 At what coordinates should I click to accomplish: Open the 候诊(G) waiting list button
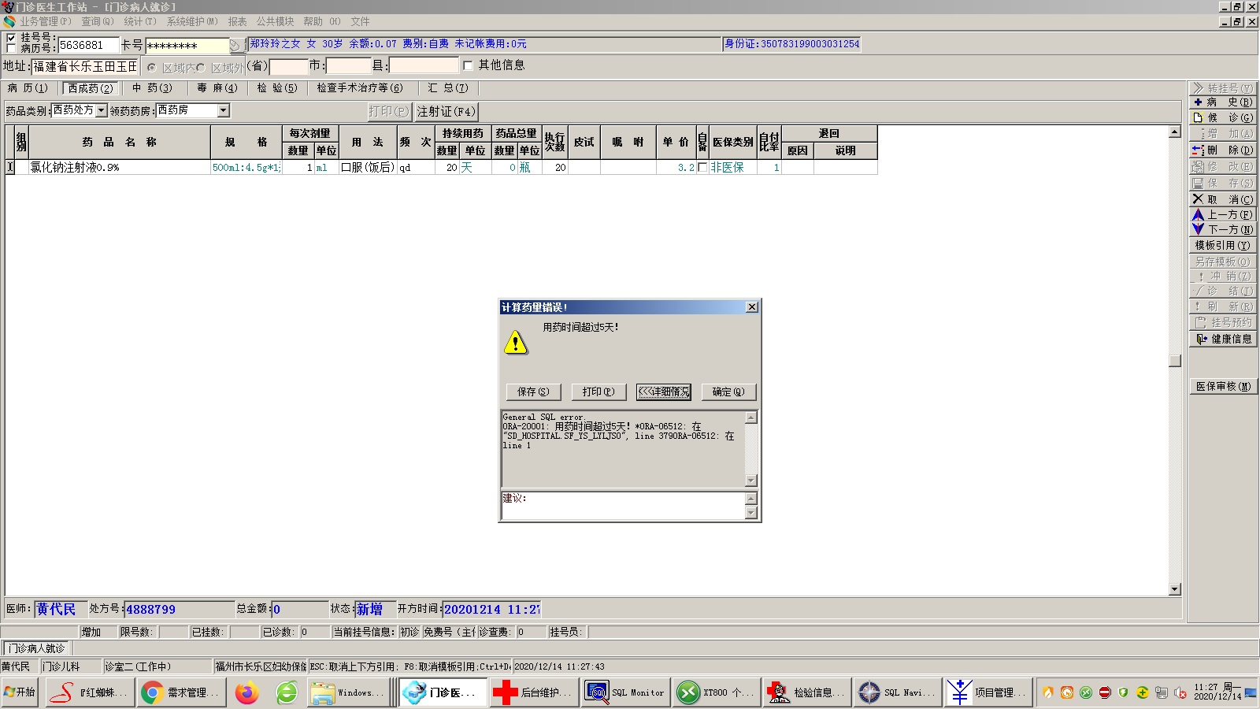click(x=1222, y=117)
